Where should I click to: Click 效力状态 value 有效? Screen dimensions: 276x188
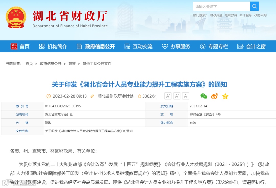click(193, 123)
